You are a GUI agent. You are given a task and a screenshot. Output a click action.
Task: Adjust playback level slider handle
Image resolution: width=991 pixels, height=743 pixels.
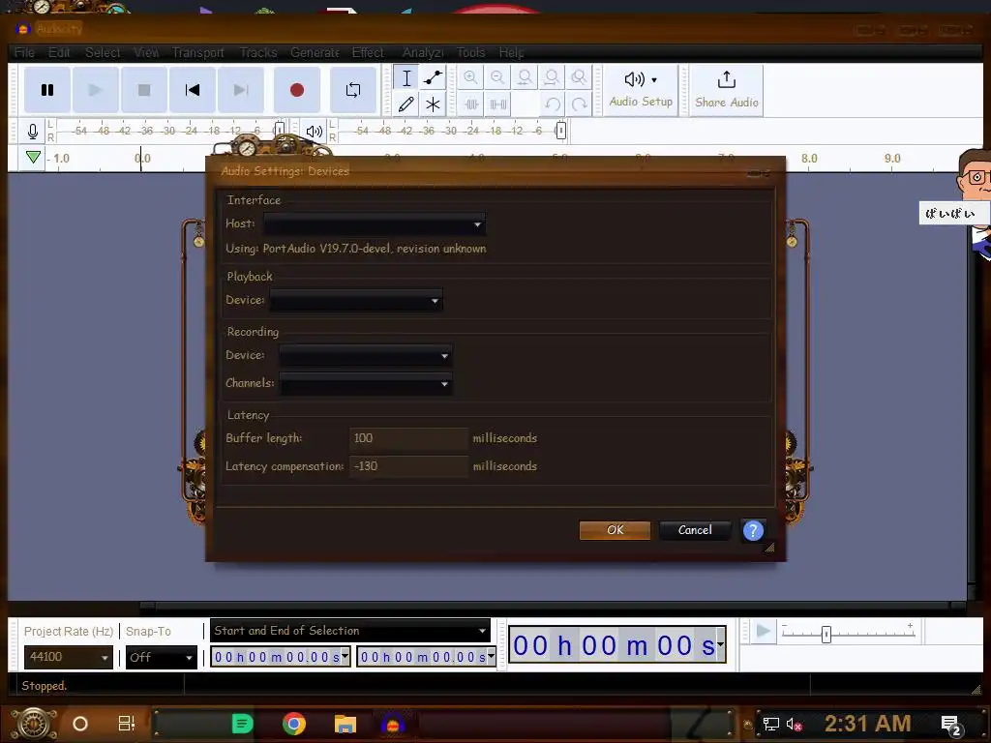click(560, 131)
